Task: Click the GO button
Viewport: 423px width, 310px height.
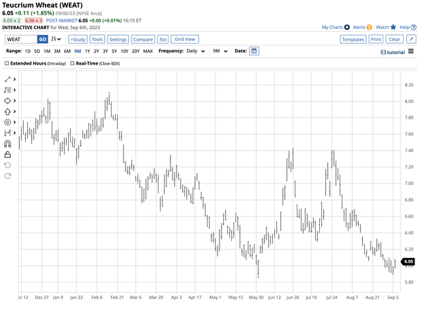Action: (x=42, y=40)
